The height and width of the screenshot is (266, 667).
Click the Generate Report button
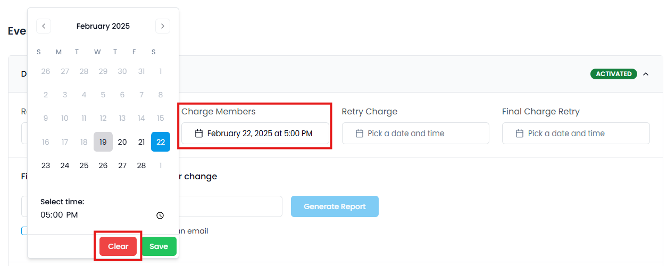tap(335, 206)
